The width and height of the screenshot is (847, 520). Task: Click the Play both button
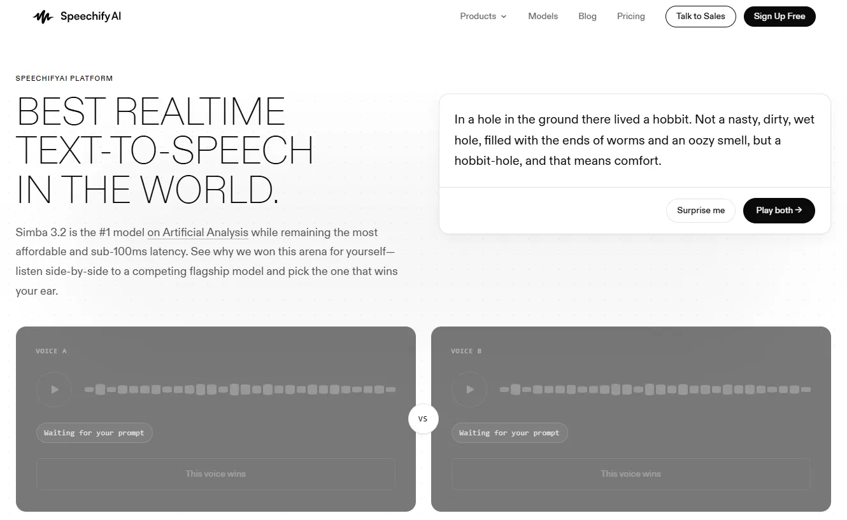click(779, 211)
